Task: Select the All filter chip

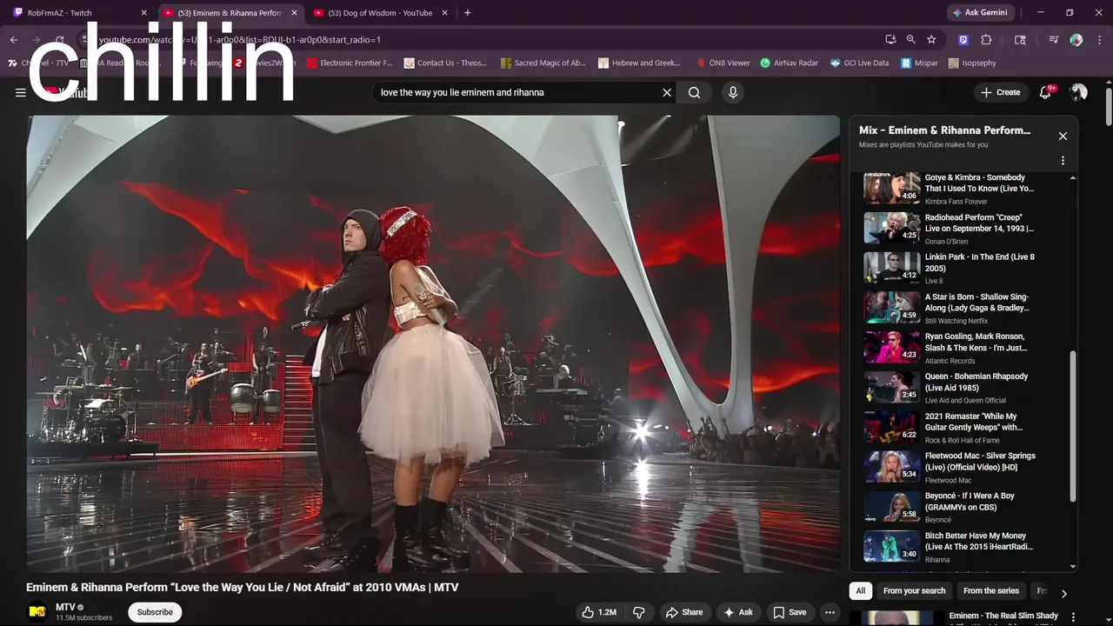Action: click(860, 591)
